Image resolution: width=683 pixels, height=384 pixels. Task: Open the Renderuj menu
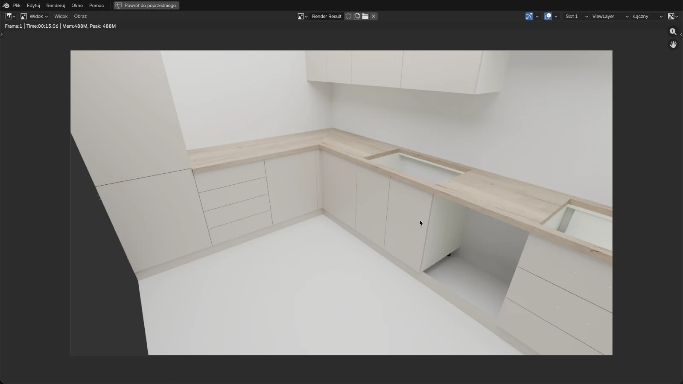click(x=55, y=6)
